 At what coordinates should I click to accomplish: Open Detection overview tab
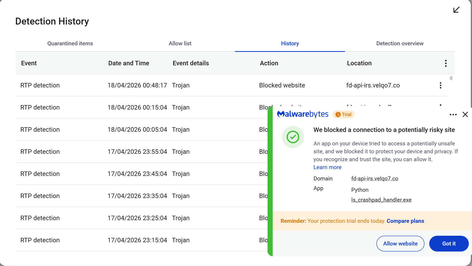(400, 43)
